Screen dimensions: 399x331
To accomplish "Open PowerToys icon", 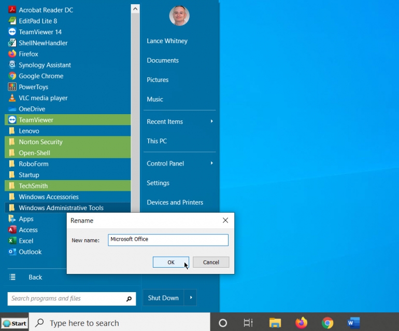I will (x=12, y=87).
